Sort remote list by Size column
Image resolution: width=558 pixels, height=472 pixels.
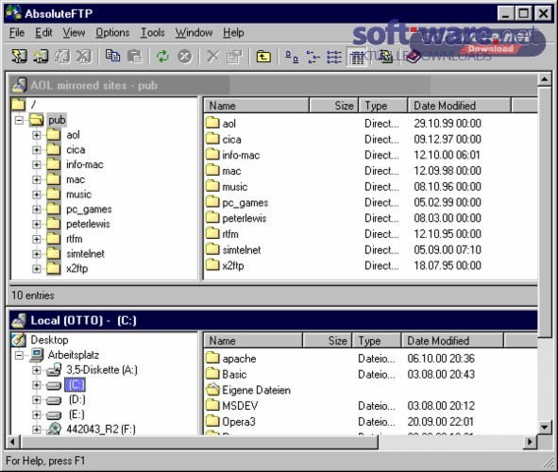pyautogui.click(x=334, y=106)
